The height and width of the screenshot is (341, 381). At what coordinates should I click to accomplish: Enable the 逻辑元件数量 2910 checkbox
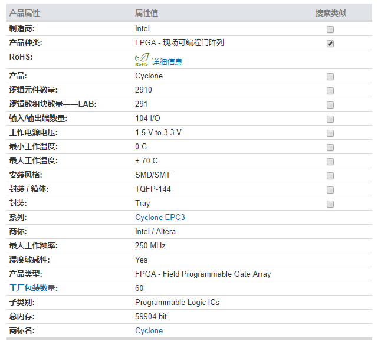tap(330, 91)
